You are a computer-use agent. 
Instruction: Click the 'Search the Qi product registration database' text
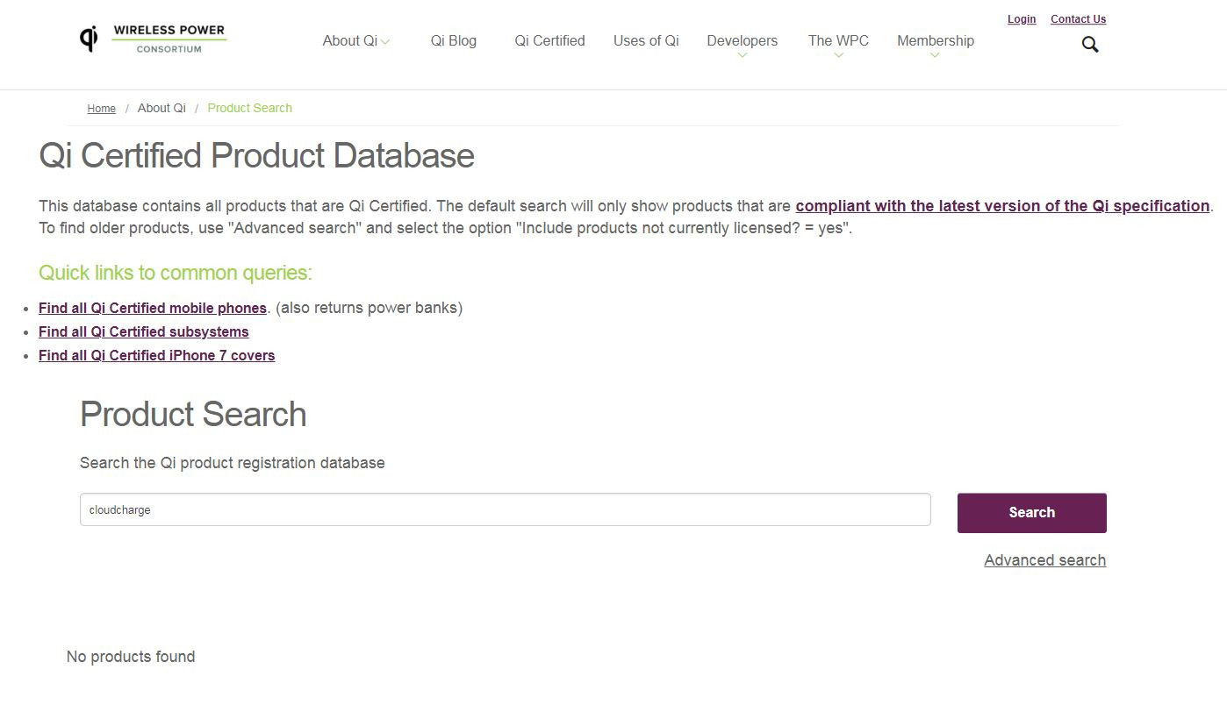[x=233, y=463]
